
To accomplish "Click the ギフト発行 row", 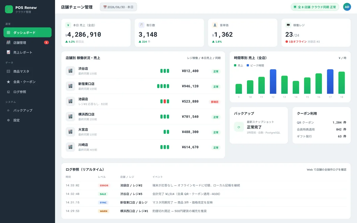I will (x=322, y=136).
